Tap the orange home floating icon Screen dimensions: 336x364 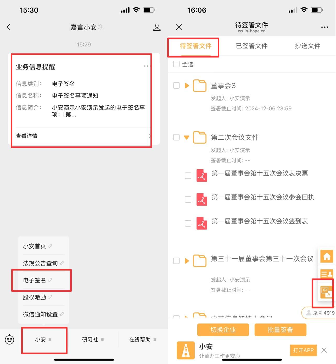click(327, 256)
